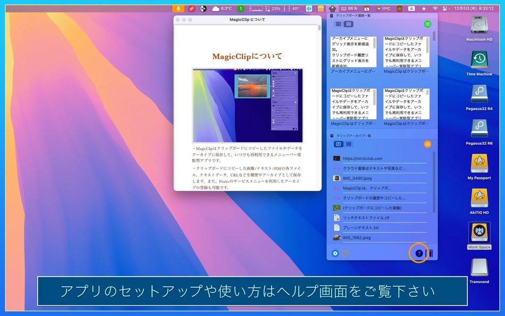Switch the clipboard history panel to list view
Image resolution: width=505 pixels, height=316 pixels.
(339, 24)
